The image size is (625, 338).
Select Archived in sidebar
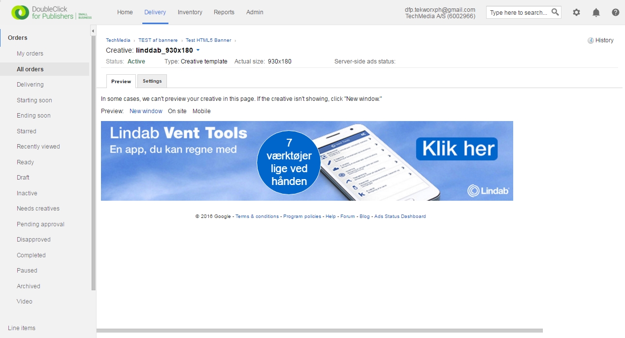29,286
